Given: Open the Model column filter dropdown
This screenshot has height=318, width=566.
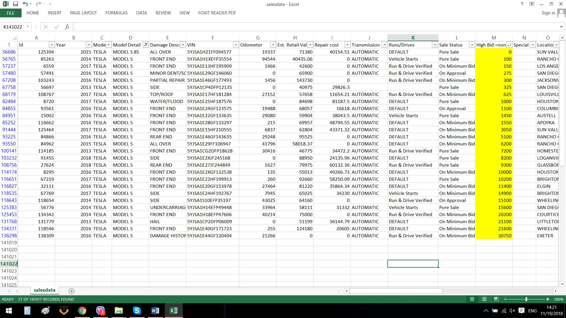Looking at the screenshot, I should point(109,45).
